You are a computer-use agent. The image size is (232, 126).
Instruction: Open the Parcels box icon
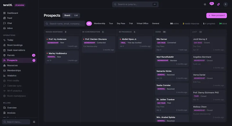(4, 55)
